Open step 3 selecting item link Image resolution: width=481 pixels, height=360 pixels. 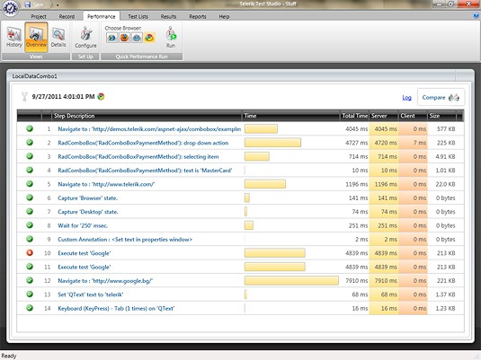click(x=138, y=156)
